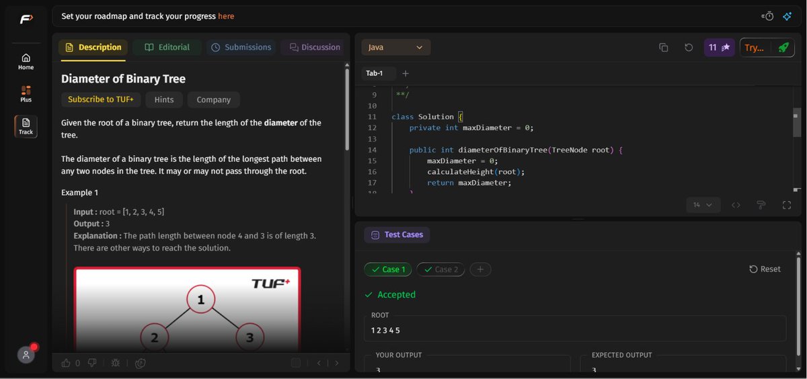
Task: Click the Test Cases panel icon
Action: pyautogui.click(x=375, y=235)
